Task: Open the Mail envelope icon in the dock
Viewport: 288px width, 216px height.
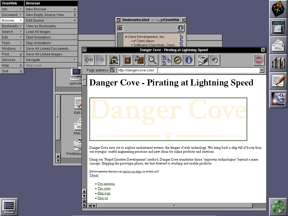Action: [278, 45]
